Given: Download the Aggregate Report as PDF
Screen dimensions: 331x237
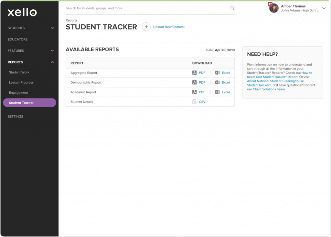Looking at the screenshot, I should [x=194, y=73].
